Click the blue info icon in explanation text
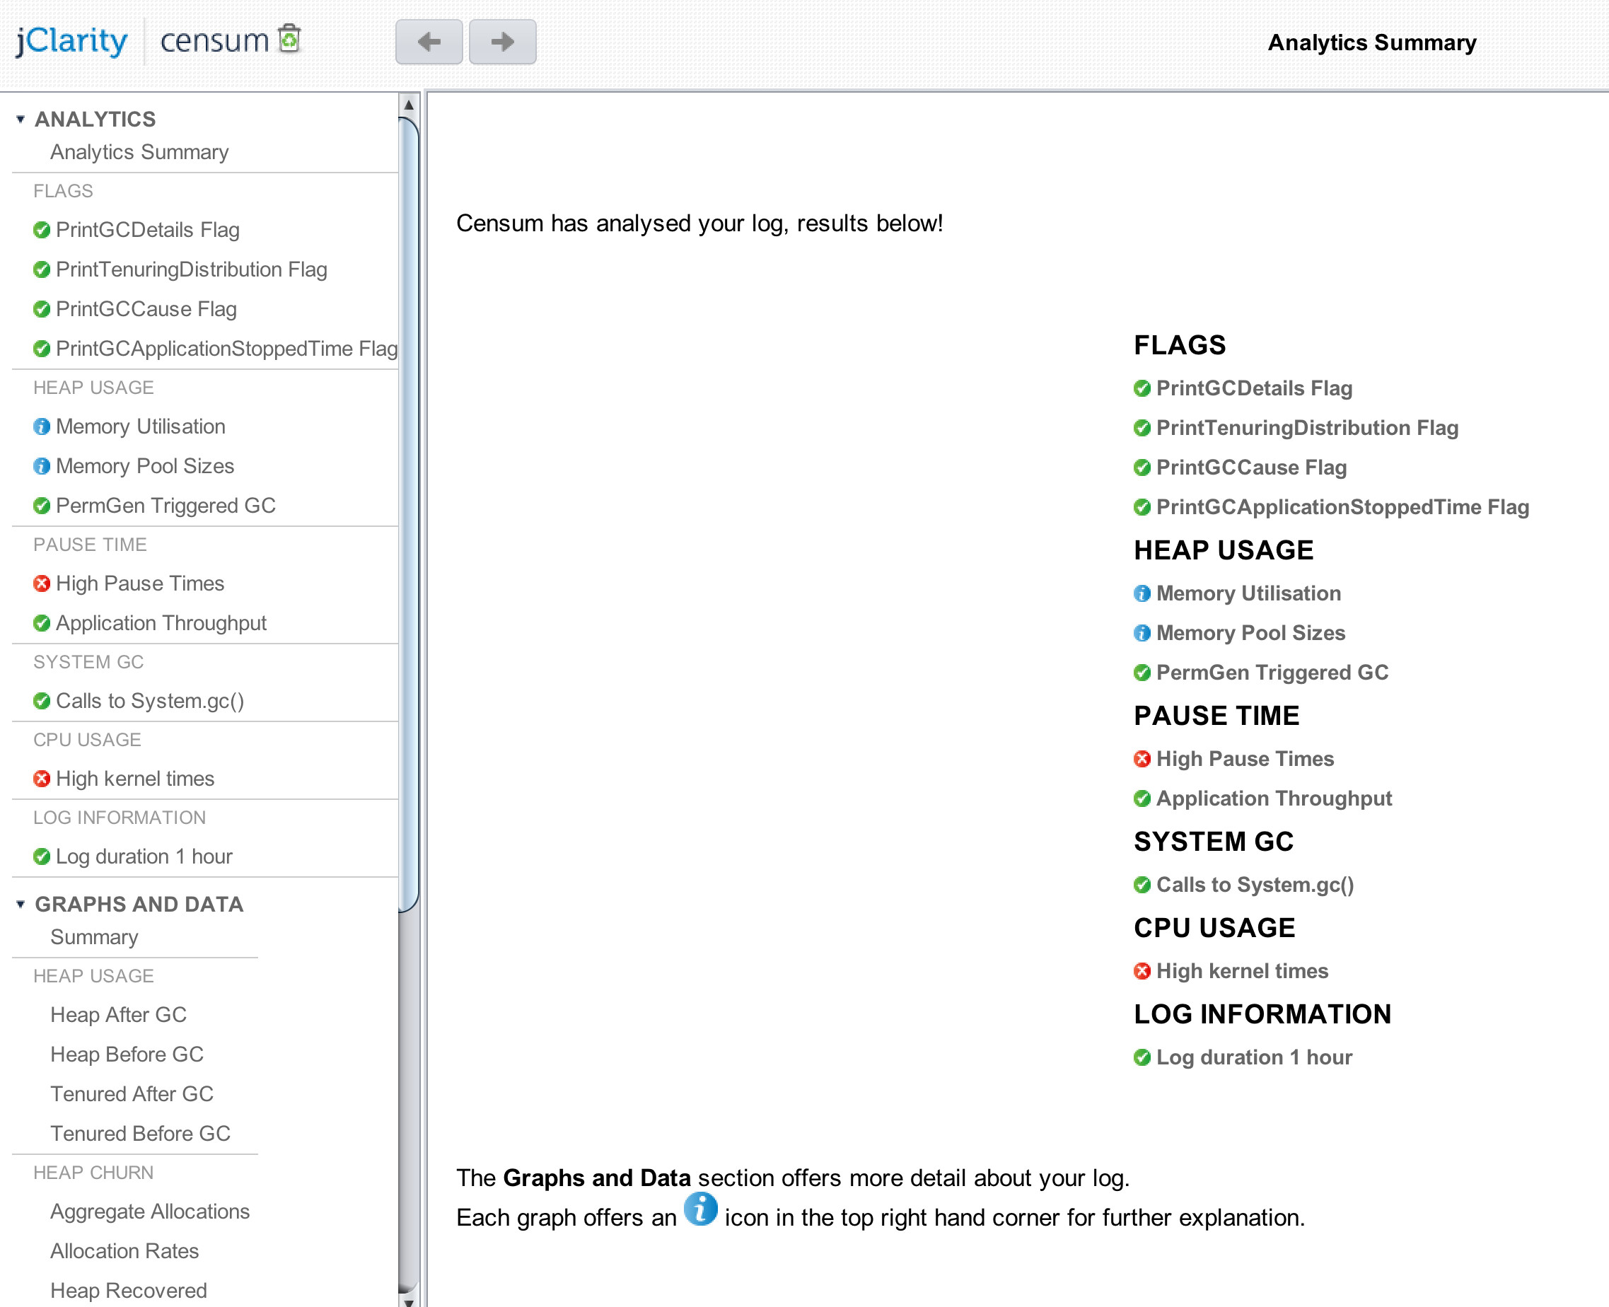The image size is (1609, 1307). tap(700, 1210)
